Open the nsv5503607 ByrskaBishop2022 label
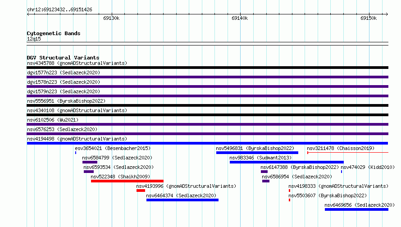Viewport: 401px width, 227px height. pos(328,195)
